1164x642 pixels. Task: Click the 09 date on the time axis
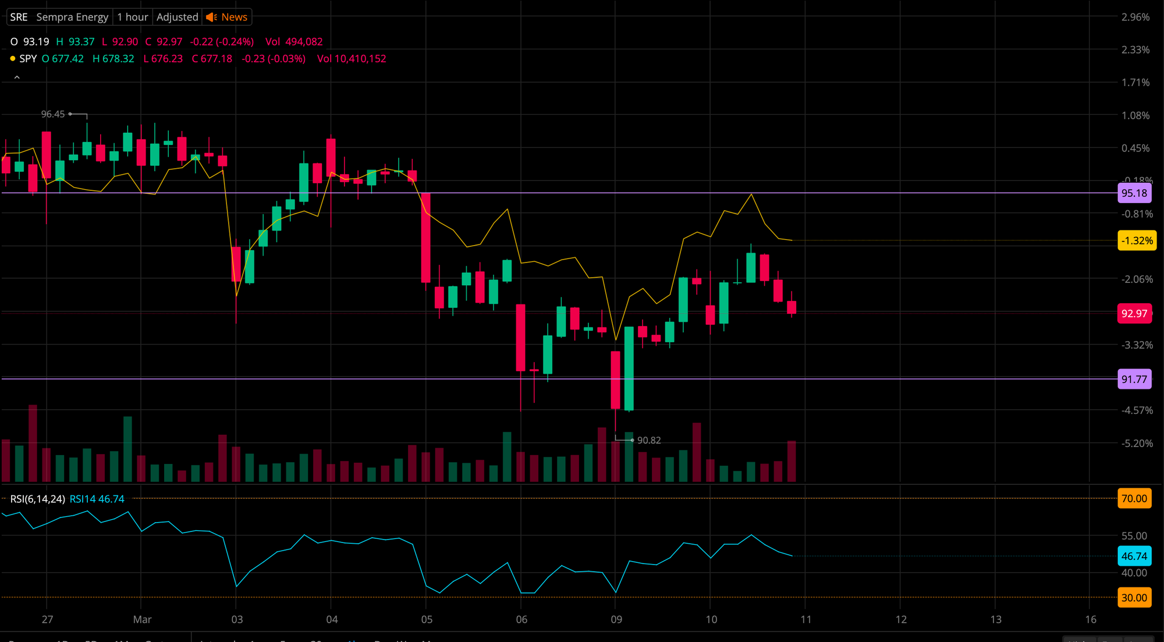616,619
